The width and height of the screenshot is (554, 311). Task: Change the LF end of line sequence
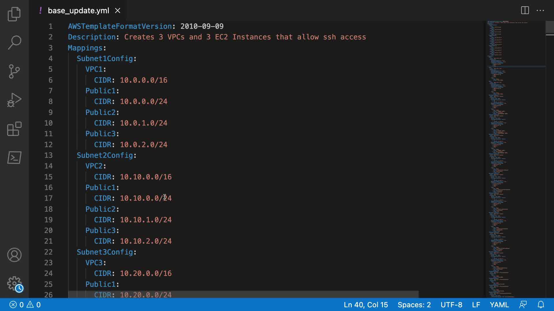pos(476,305)
